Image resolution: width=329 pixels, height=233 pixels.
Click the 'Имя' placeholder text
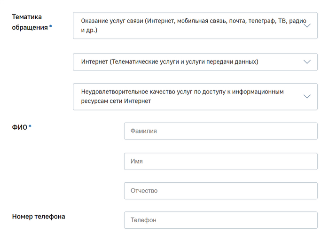(x=137, y=161)
